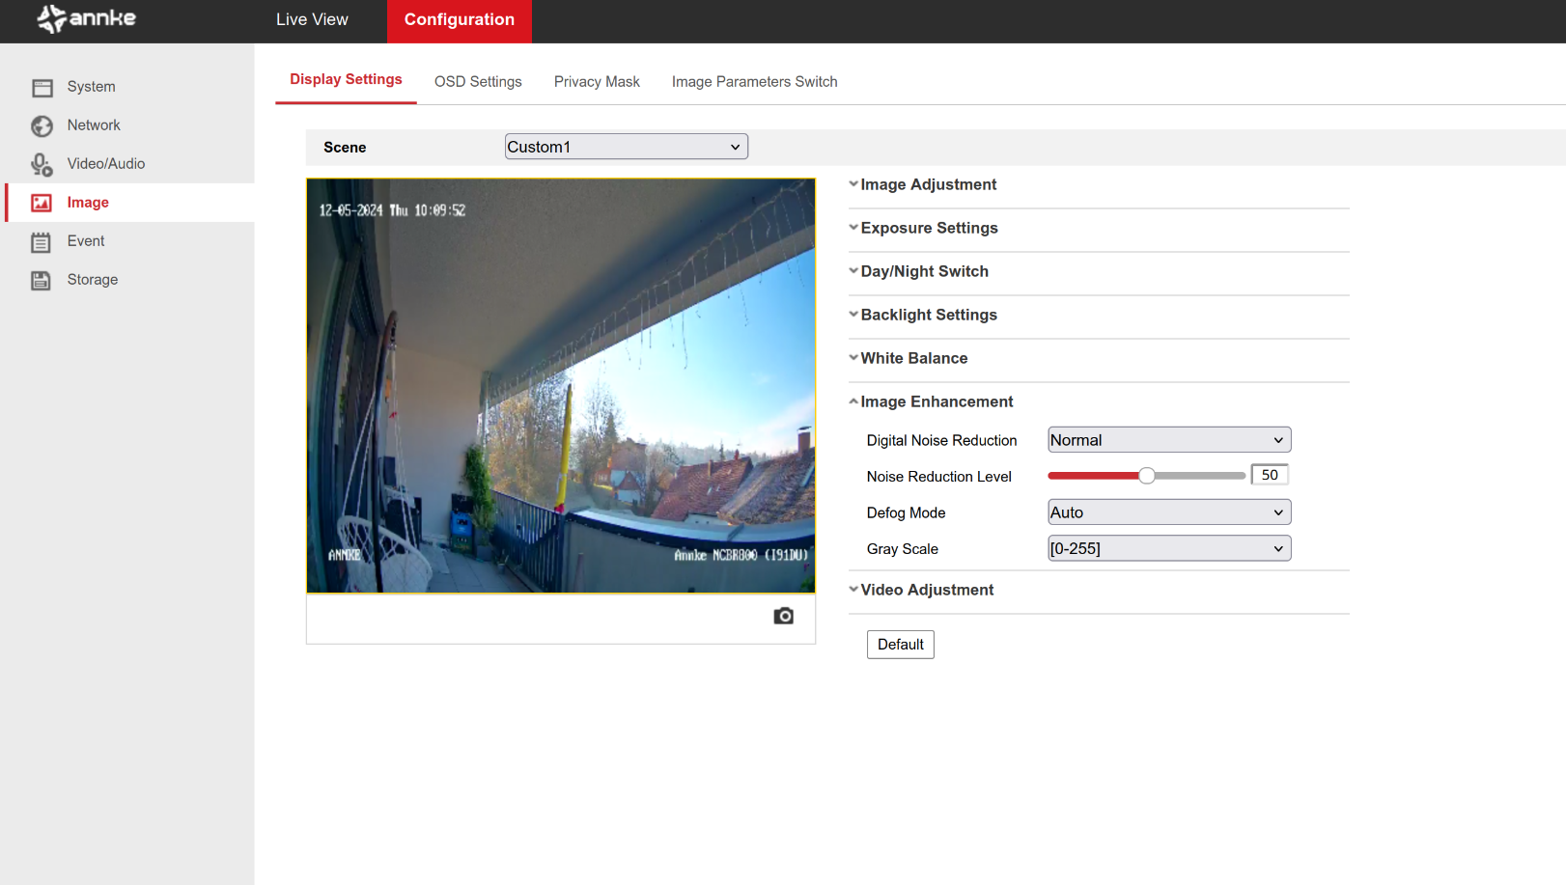Click the Annke logo
This screenshot has height=885, width=1566.
[x=87, y=19]
